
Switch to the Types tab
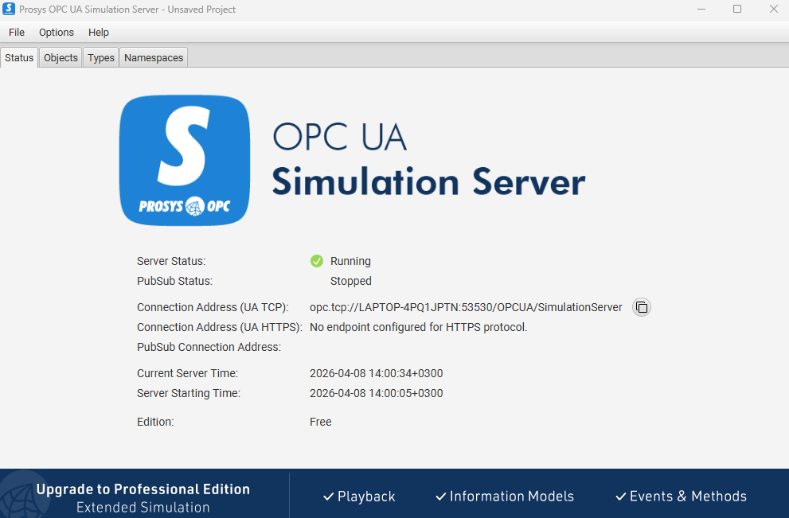pos(101,58)
